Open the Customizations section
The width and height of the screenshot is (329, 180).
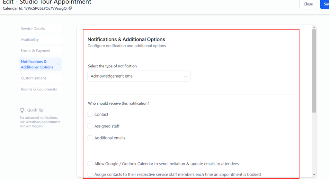33,78
